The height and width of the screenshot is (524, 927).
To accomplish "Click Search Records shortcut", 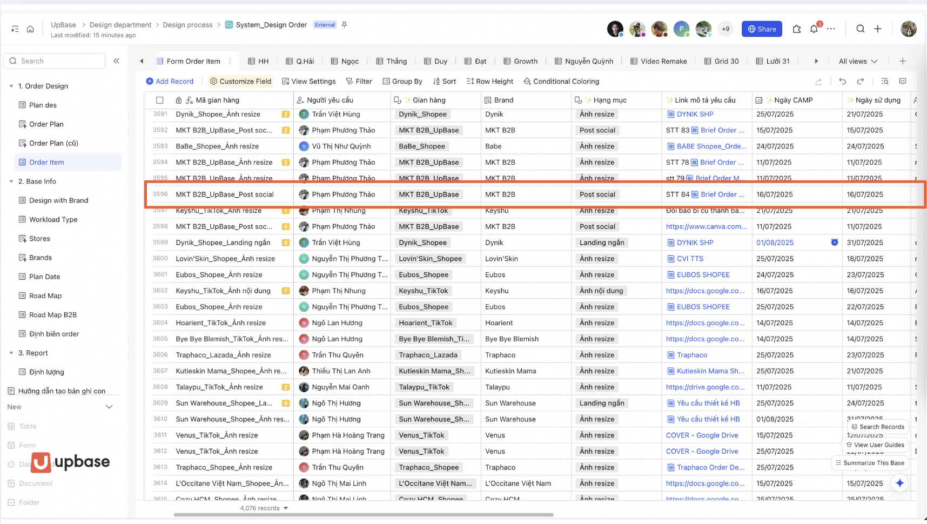I will pyautogui.click(x=877, y=427).
